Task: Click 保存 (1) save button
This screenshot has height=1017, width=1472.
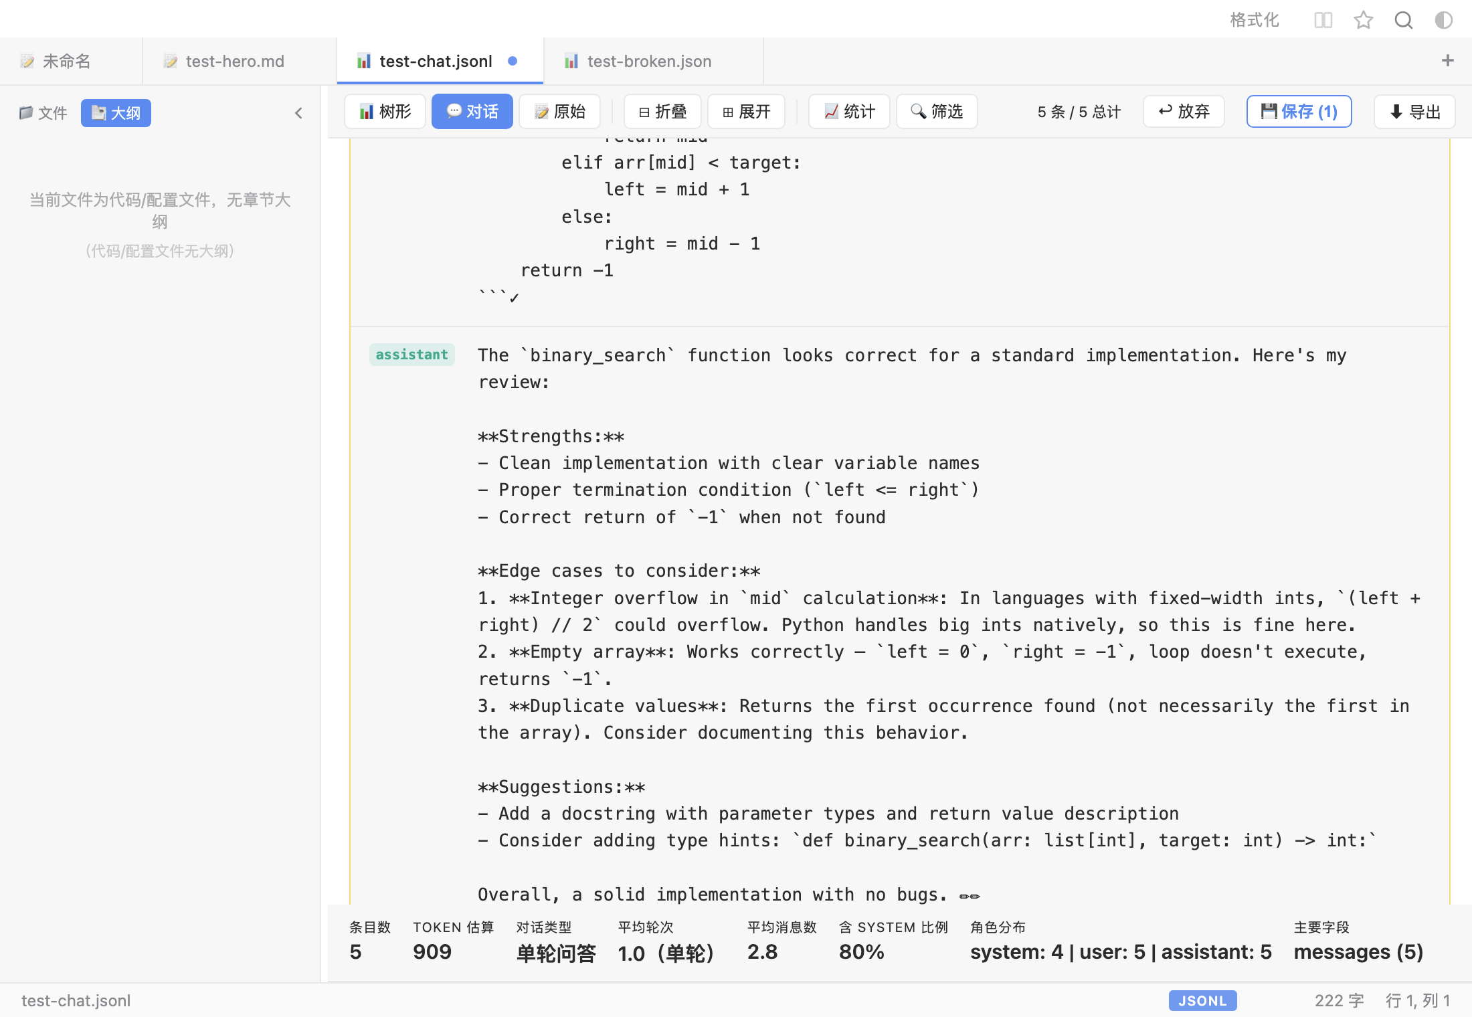Action: click(x=1299, y=111)
